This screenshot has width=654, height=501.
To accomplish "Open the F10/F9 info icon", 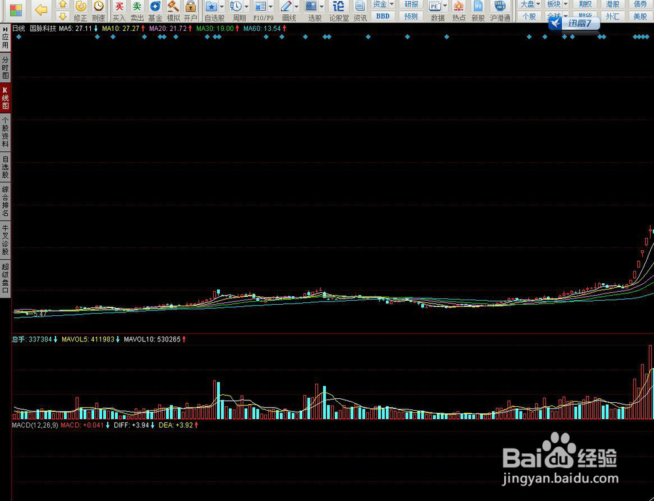I will pyautogui.click(x=260, y=7).
